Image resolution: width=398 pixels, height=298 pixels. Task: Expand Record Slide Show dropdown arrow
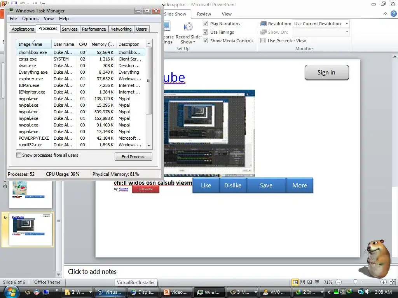(x=194, y=42)
